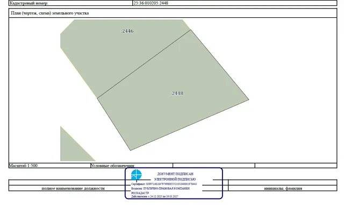Image resolution: width=344 pixels, height=205 pixels.
Task: Click the 'Владелец: ПУБЛИЧНО-ПРАВОВАЯ КОМПАНИЯ' line
Action: tap(160, 188)
